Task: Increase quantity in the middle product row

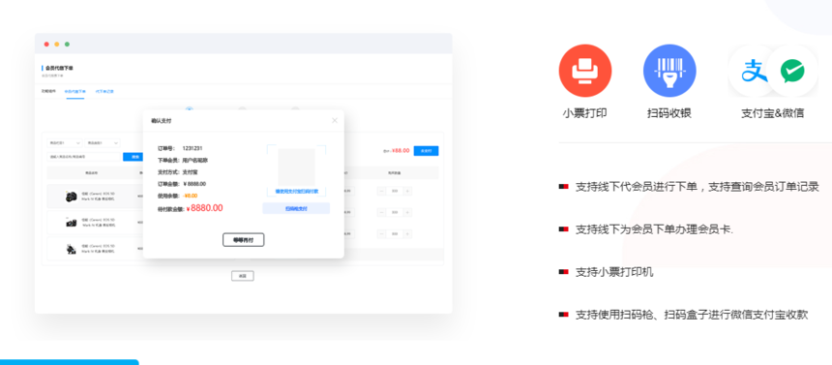Action: [x=407, y=213]
